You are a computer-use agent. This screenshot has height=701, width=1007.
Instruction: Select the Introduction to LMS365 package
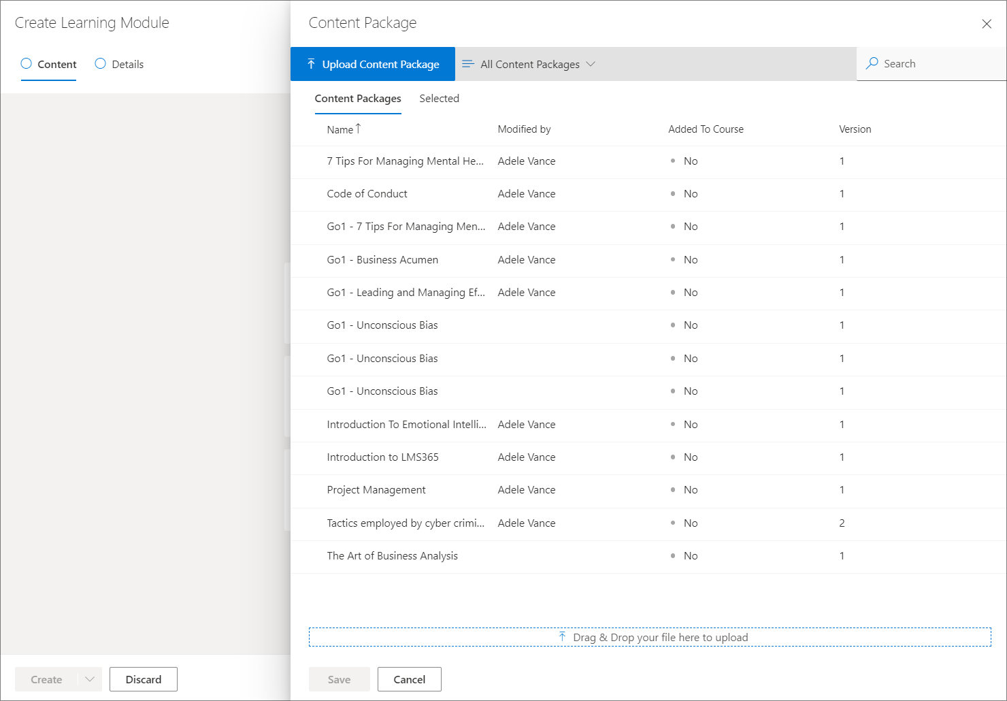coord(382,457)
